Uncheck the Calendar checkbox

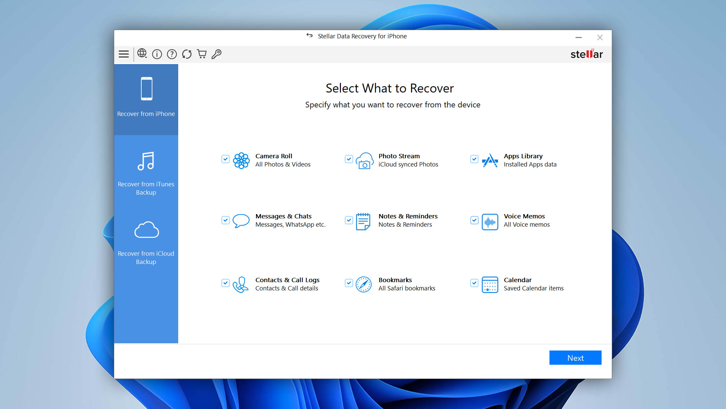pyautogui.click(x=474, y=283)
